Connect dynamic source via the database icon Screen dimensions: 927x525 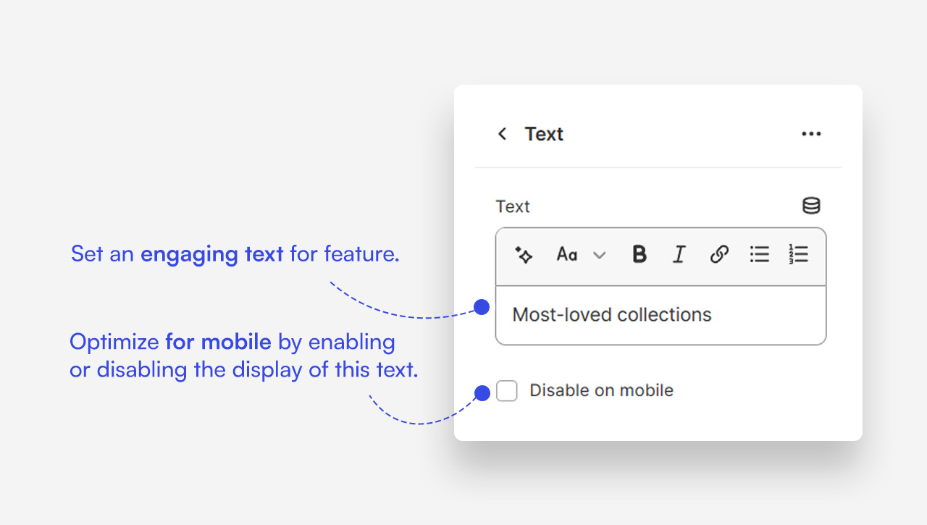point(811,206)
